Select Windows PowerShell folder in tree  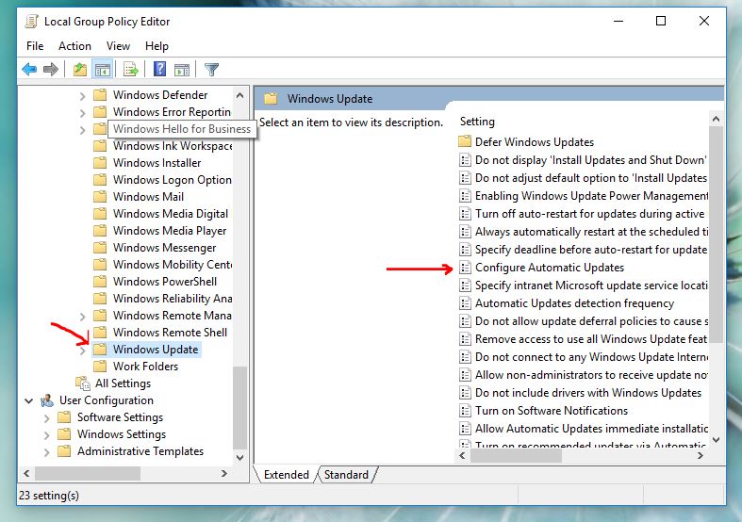coord(164,282)
